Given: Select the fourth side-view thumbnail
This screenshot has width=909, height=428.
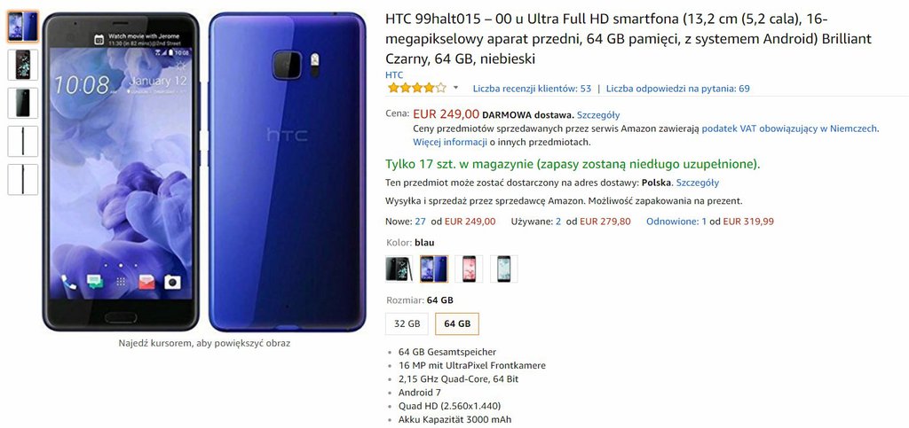Looking at the screenshot, I should pyautogui.click(x=22, y=141).
